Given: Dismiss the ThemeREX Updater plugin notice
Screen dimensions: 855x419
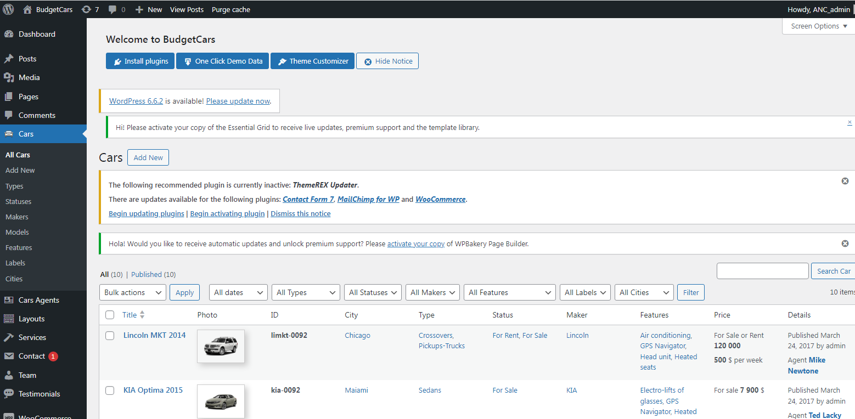Looking at the screenshot, I should tap(845, 181).
